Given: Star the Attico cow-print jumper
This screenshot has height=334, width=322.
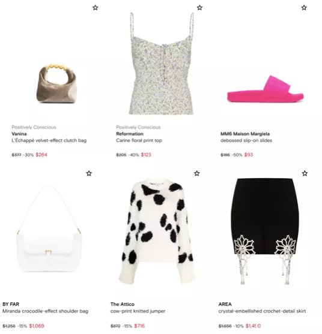Looking at the screenshot, I should tap(197, 173).
